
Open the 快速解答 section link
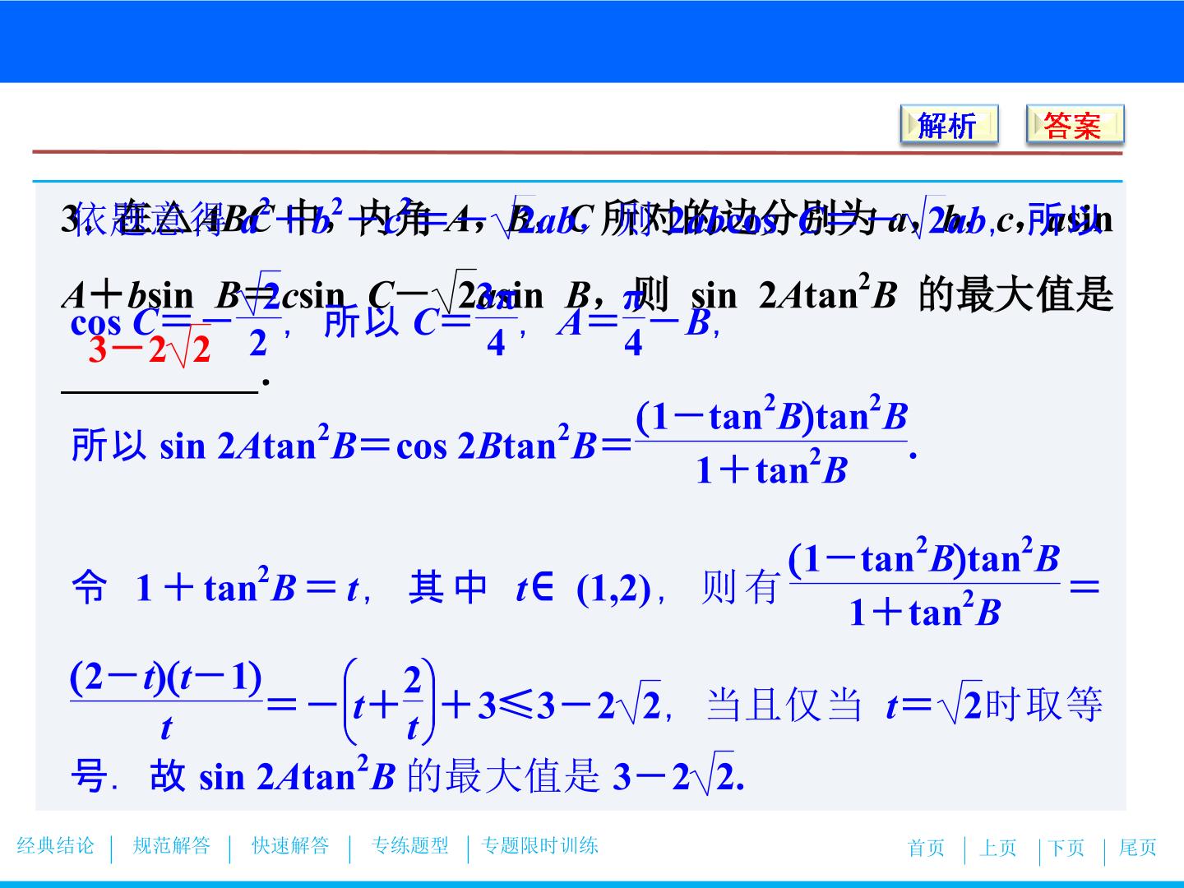pos(290,846)
